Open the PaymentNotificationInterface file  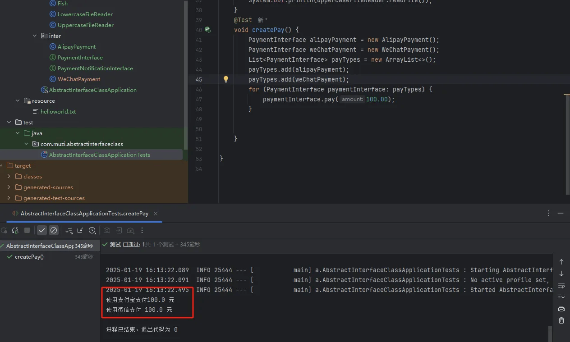coord(95,68)
